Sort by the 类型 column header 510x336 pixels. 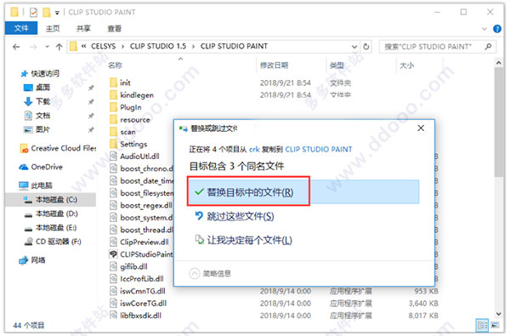pyautogui.click(x=337, y=65)
